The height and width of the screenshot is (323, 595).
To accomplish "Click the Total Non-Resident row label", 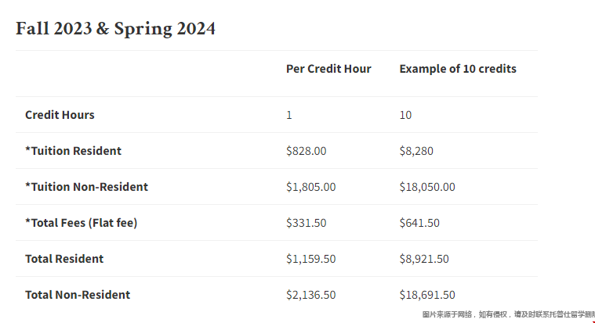I will (x=78, y=295).
